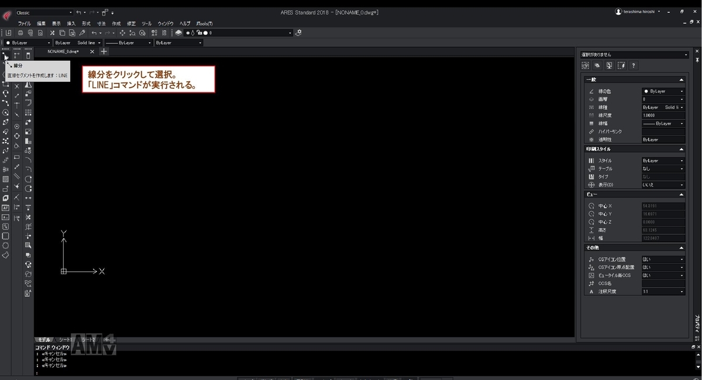Open the ファイル menu
This screenshot has height=380, width=702.
pos(24,23)
